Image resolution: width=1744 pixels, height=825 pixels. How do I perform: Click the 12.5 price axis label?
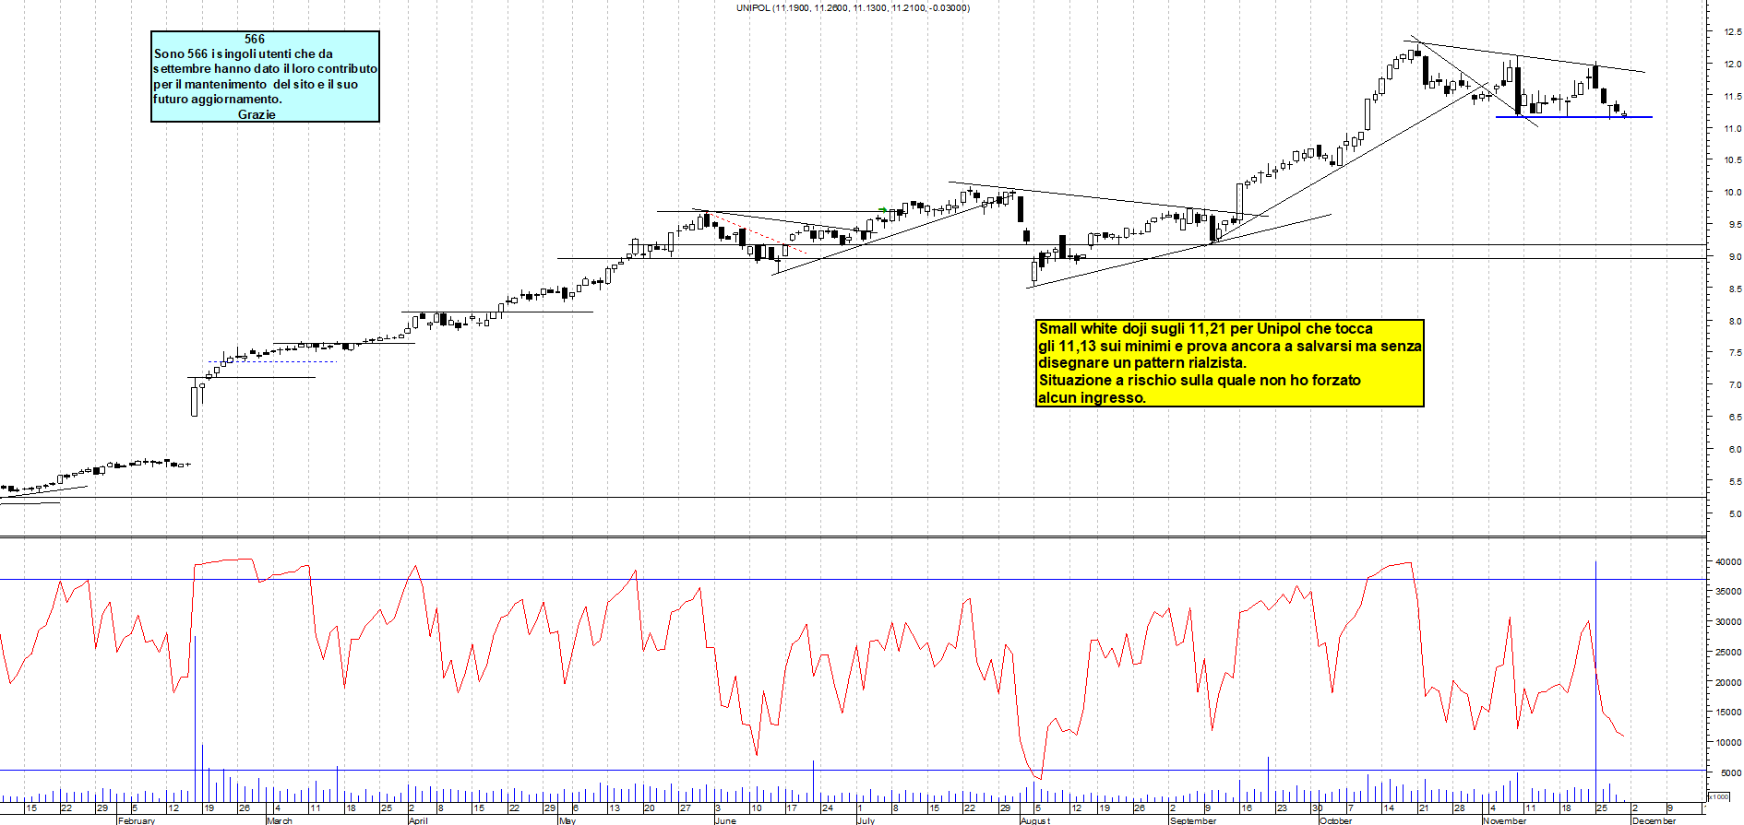pyautogui.click(x=1732, y=31)
